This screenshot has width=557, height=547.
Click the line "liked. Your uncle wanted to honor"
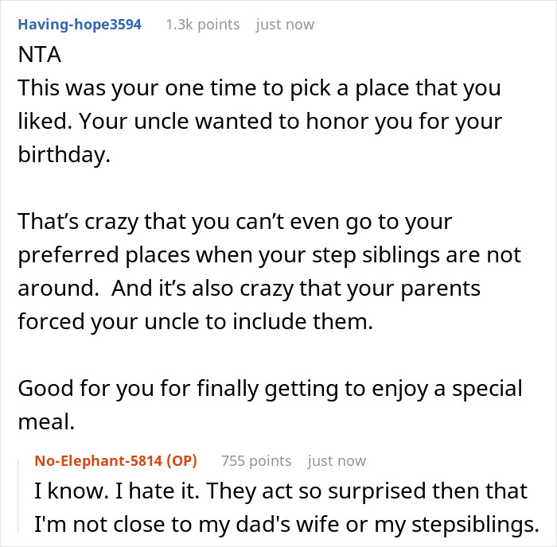[258, 122]
